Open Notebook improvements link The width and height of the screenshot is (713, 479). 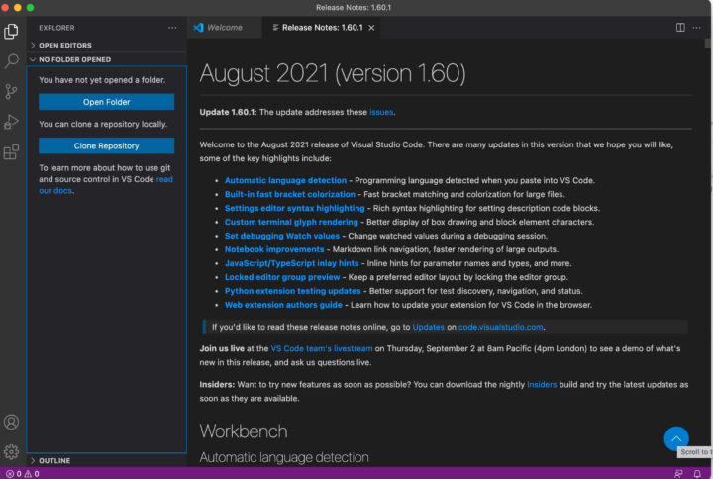pyautogui.click(x=274, y=249)
